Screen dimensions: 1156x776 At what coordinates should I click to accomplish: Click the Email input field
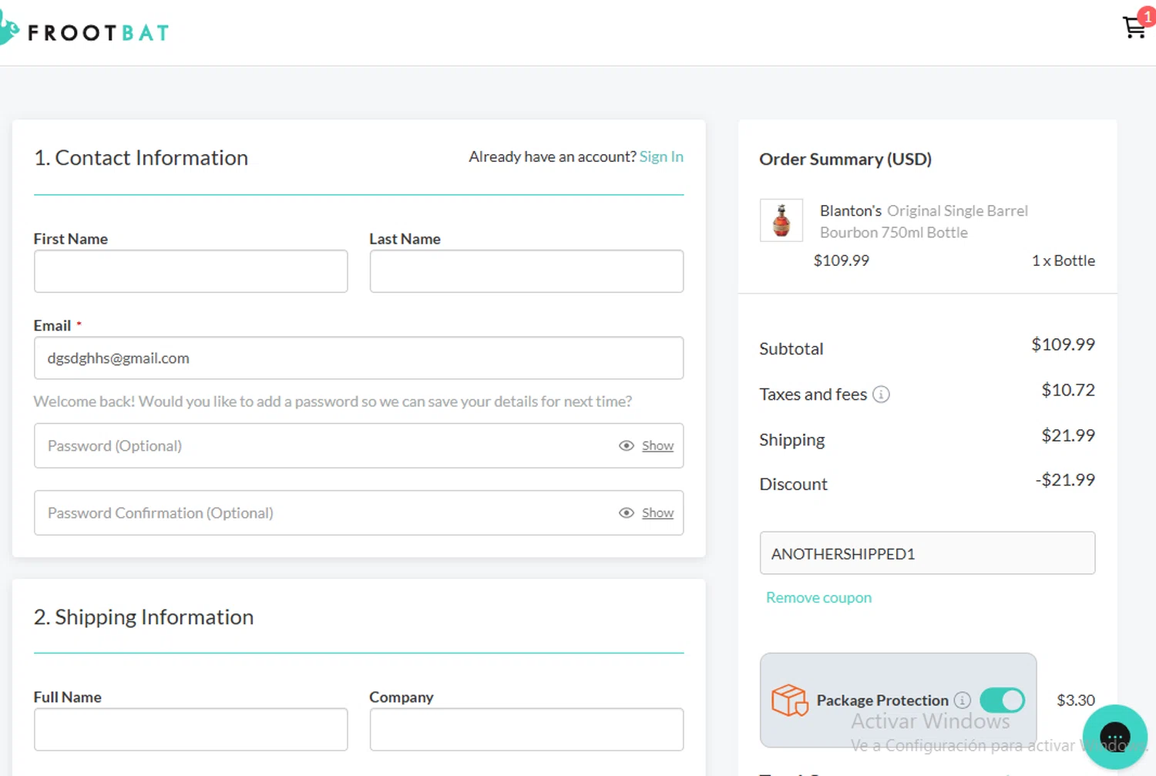[x=358, y=358]
